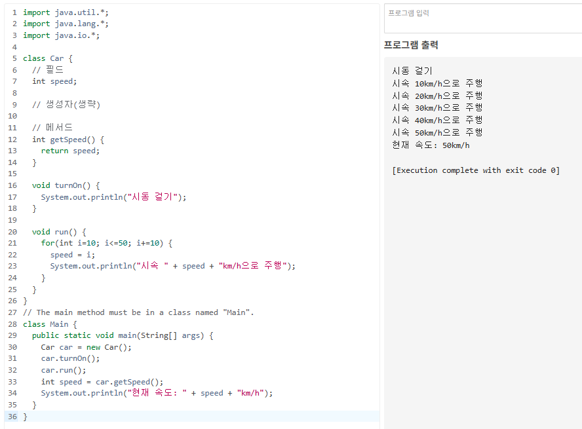Click the '// 메서드' comment line

[x=52, y=128]
